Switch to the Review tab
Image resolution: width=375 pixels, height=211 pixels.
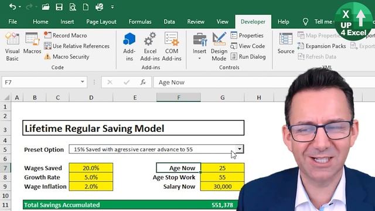click(x=196, y=22)
